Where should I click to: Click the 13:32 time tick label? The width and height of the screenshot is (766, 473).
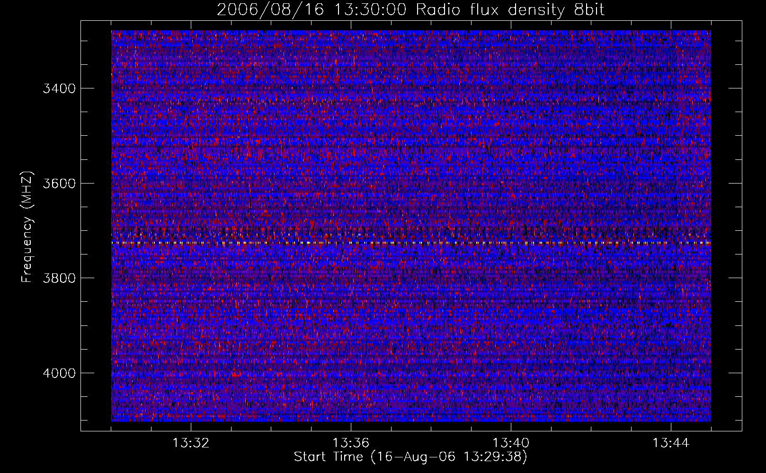191,443
